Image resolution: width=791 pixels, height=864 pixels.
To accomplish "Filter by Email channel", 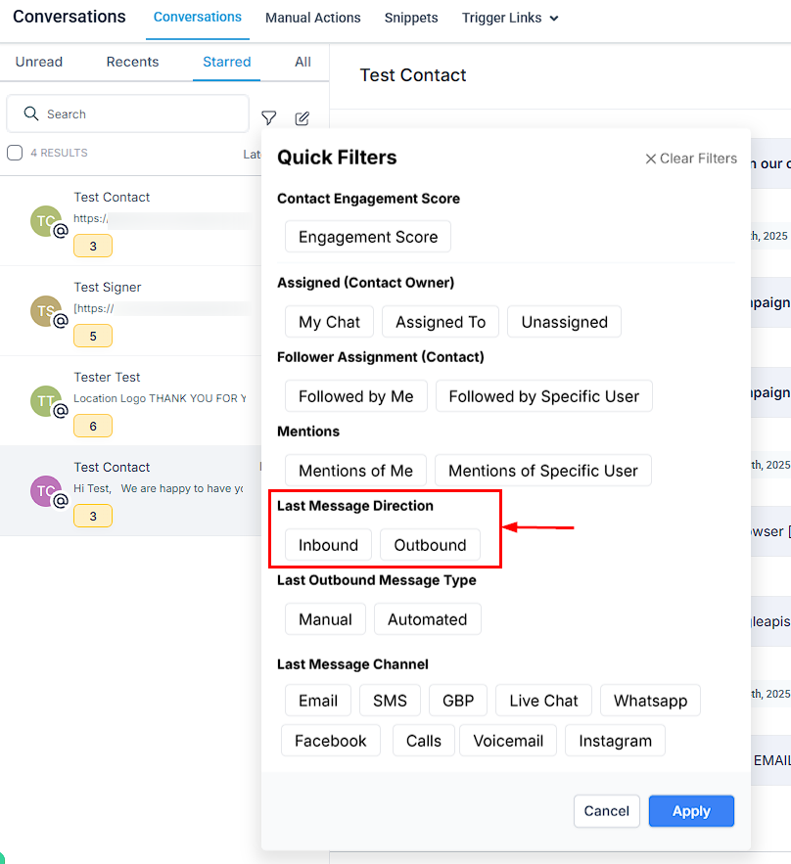I will 318,701.
